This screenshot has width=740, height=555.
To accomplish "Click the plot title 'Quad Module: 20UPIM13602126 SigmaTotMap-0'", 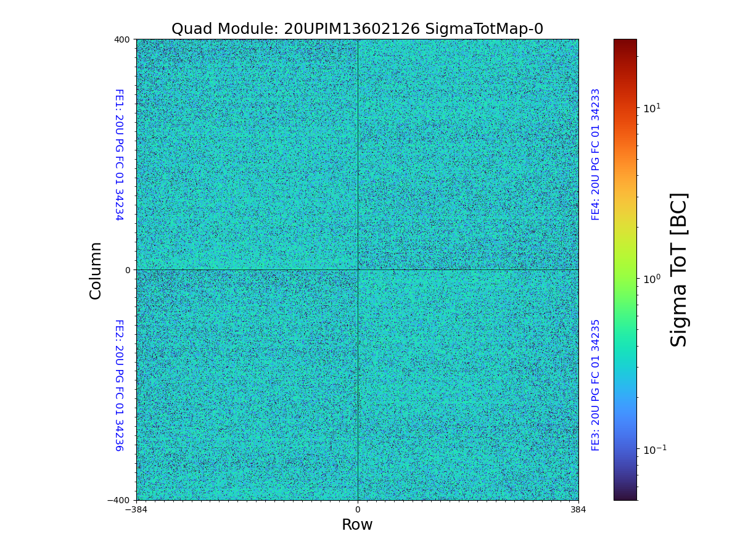I will click(x=357, y=29).
